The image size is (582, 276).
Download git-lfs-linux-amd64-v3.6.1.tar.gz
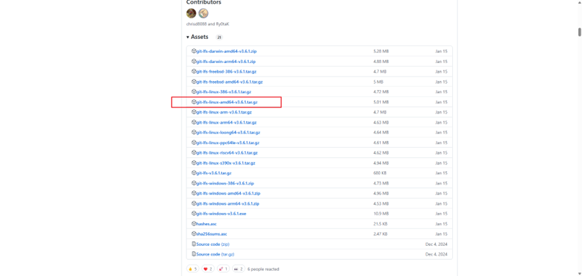click(x=227, y=102)
